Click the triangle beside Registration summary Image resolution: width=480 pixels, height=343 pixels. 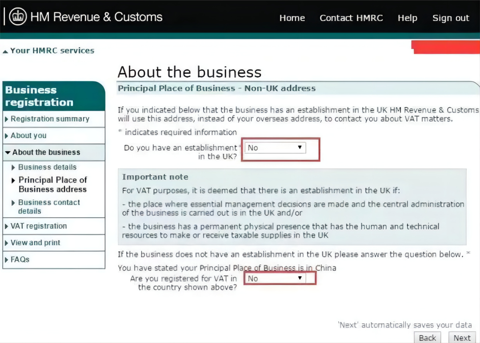tap(6, 119)
